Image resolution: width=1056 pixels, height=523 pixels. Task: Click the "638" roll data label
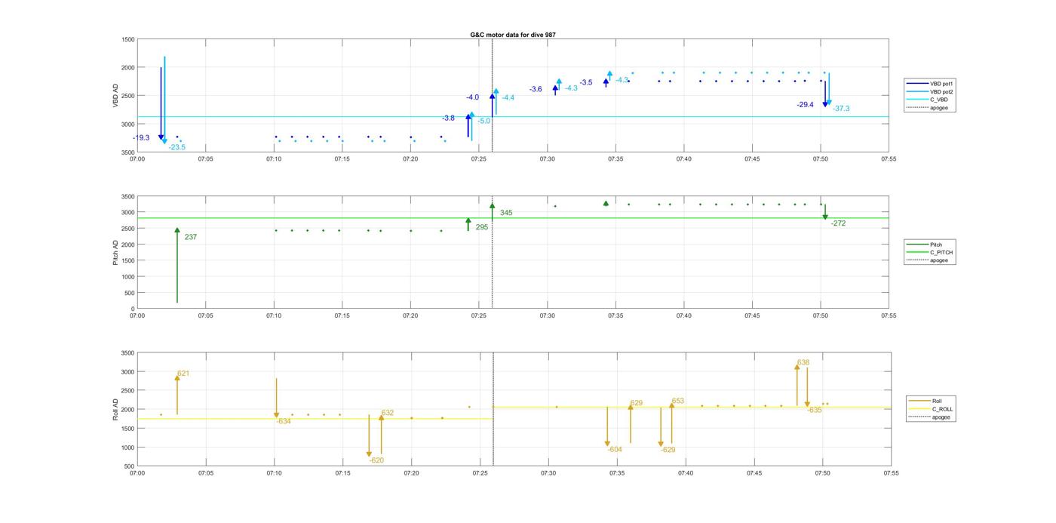click(803, 362)
